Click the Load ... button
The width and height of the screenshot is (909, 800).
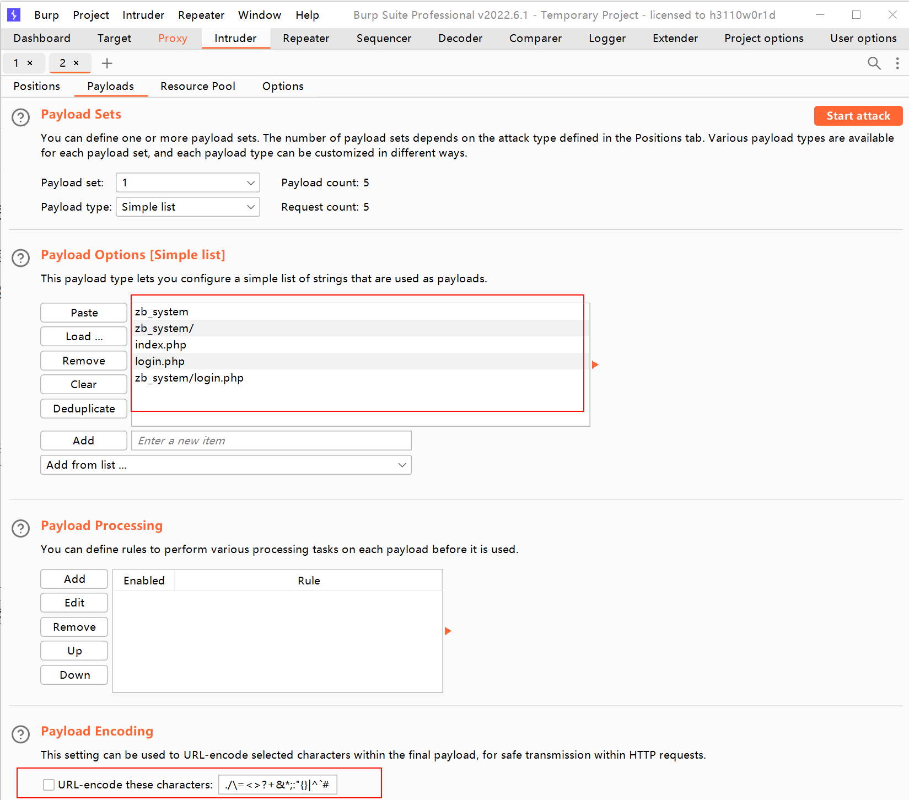coord(84,336)
